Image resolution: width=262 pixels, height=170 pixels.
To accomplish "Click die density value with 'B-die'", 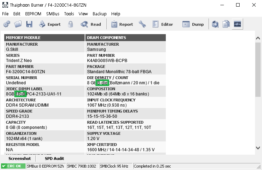I will tap(123, 83).
